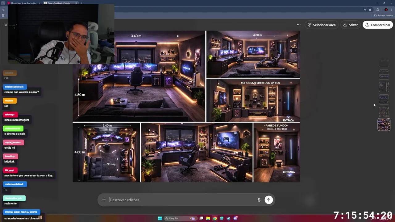Open the tab search dropdown arrow
Image resolution: width=395 pixels, height=222 pixels.
coord(3,3)
